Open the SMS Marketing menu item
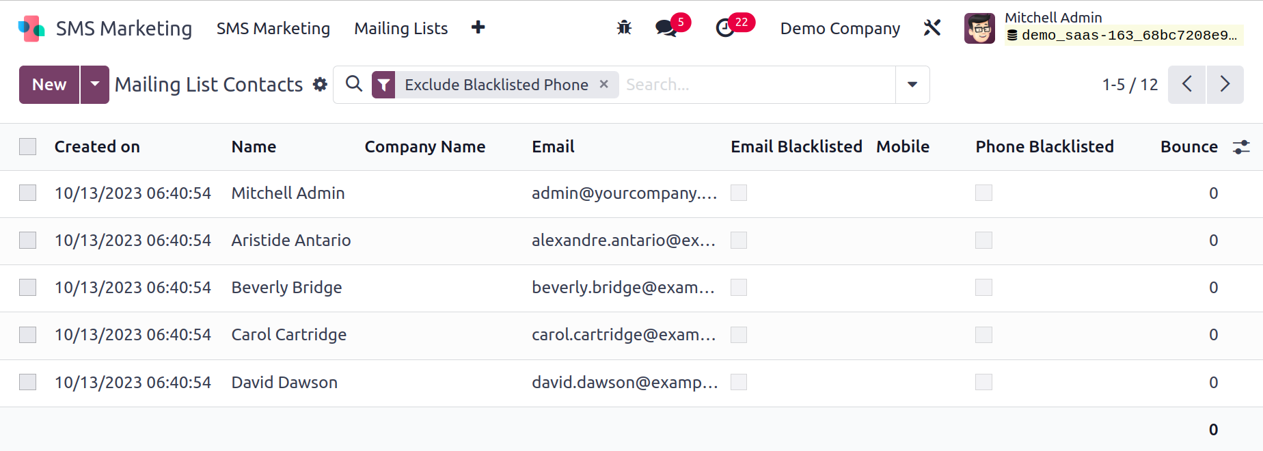1263x451 pixels. coord(273,28)
